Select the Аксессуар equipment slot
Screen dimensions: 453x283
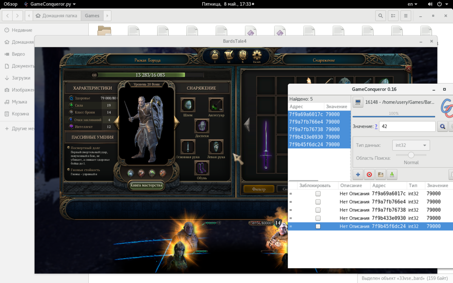tap(216, 105)
